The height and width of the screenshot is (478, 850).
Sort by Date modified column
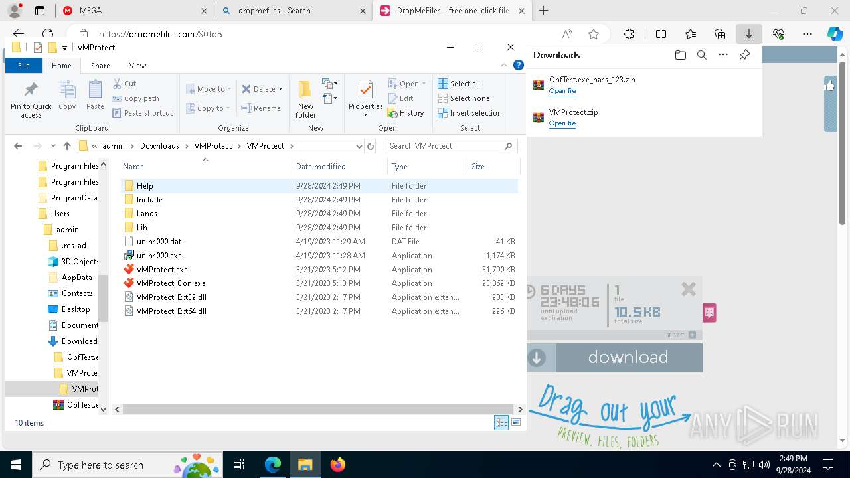pyautogui.click(x=339, y=167)
